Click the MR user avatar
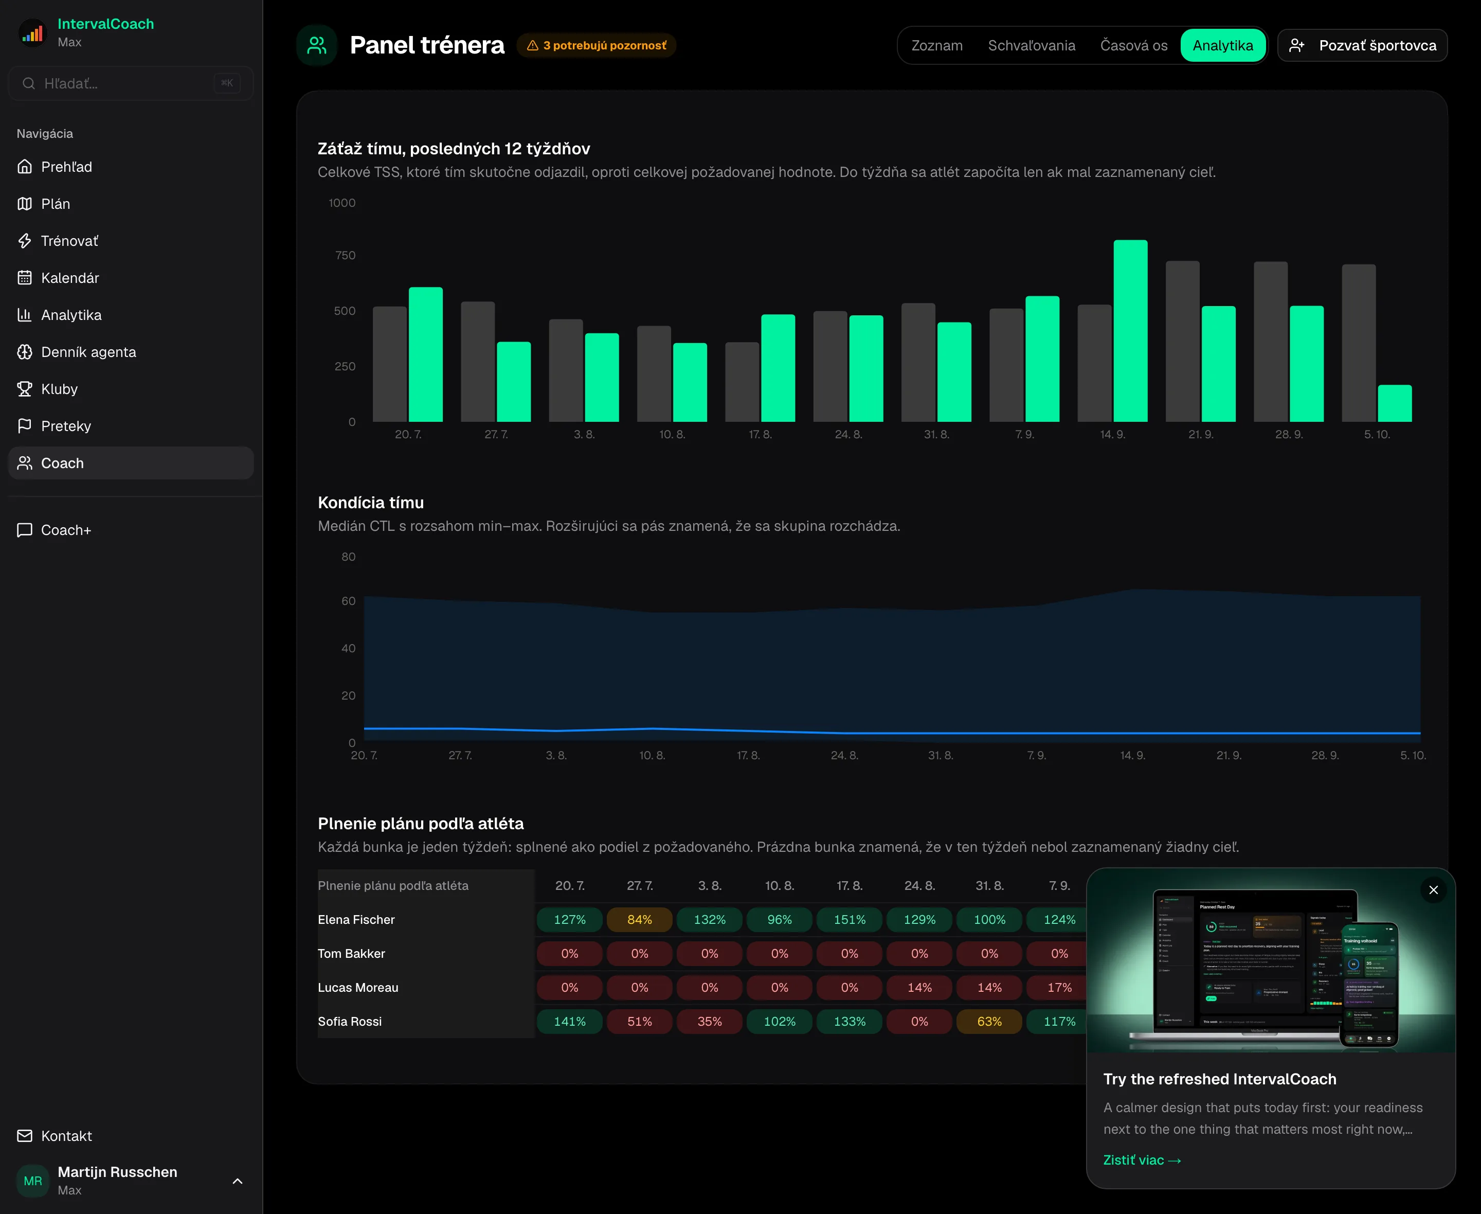The image size is (1481, 1214). pyautogui.click(x=33, y=1181)
